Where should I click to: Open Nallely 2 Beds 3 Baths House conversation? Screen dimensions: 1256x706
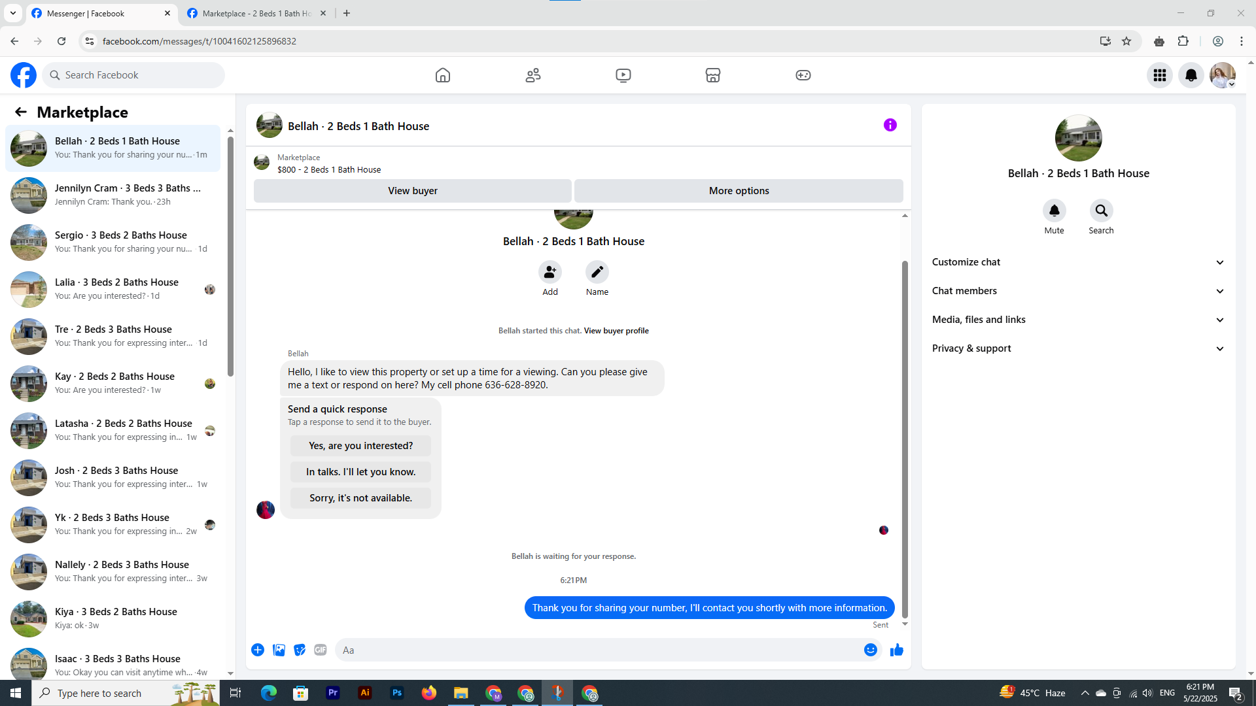(x=113, y=571)
